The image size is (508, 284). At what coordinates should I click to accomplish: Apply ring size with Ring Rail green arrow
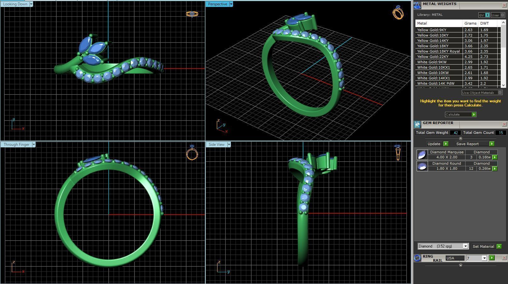[492, 258]
